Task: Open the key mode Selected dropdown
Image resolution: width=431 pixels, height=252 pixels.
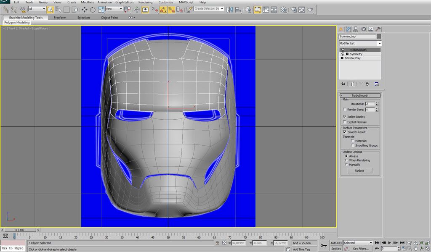Action: pyautogui.click(x=358, y=243)
